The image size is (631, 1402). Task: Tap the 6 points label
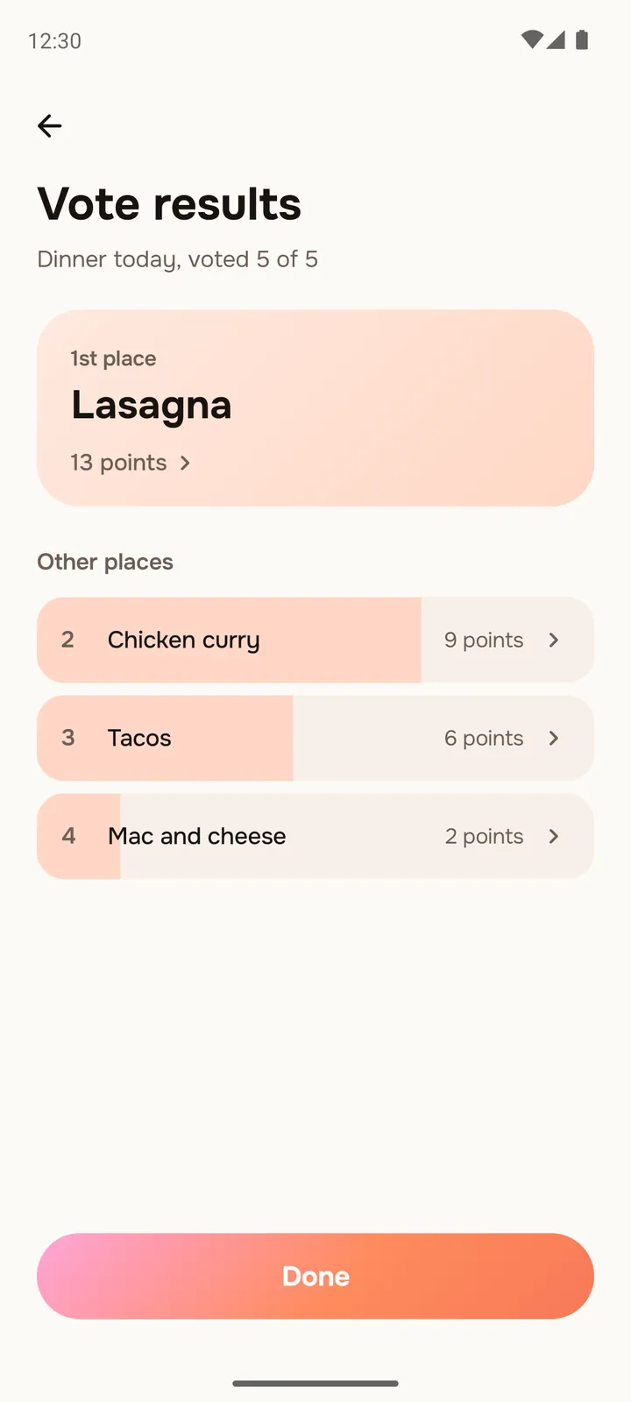tap(484, 739)
